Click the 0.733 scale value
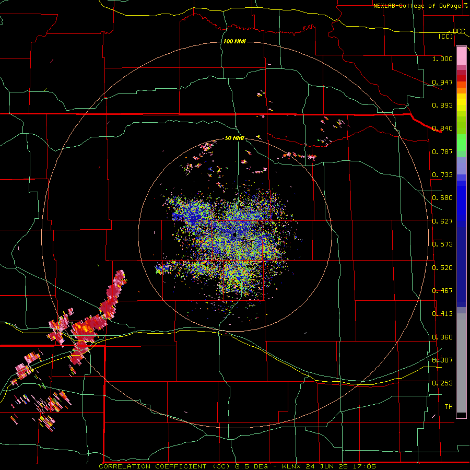The image size is (470, 470). click(x=442, y=175)
